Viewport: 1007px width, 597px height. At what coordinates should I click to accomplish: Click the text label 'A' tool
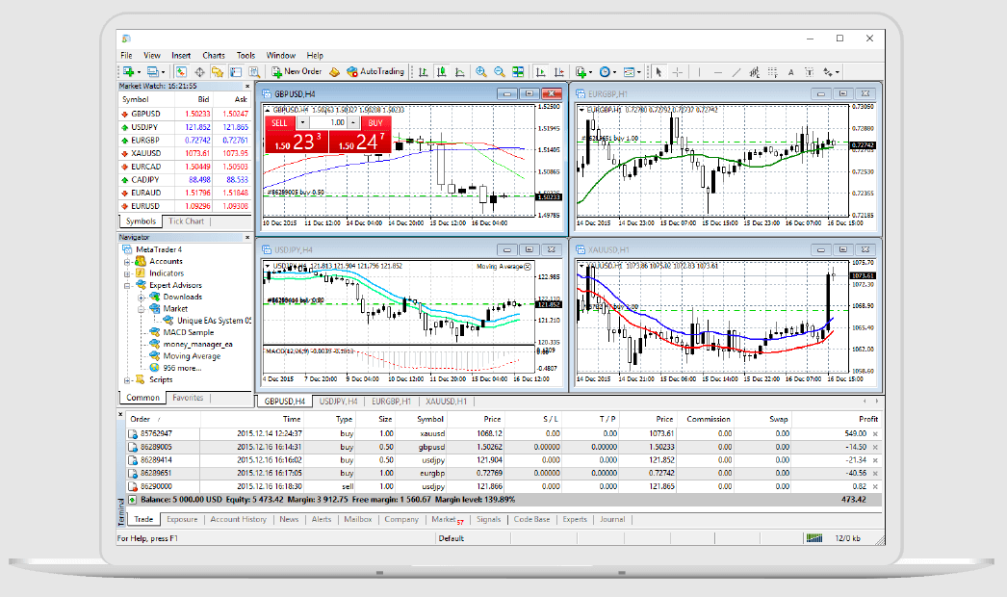(x=791, y=71)
